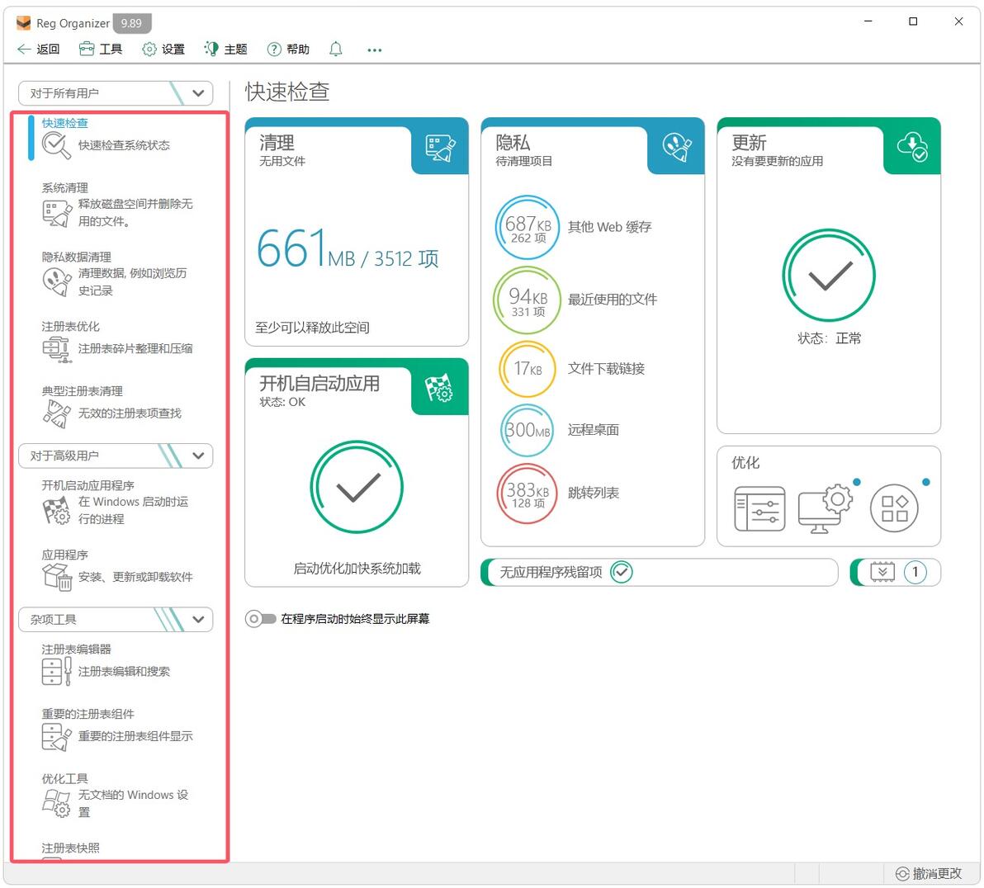Click the 返回 back button

tap(39, 49)
